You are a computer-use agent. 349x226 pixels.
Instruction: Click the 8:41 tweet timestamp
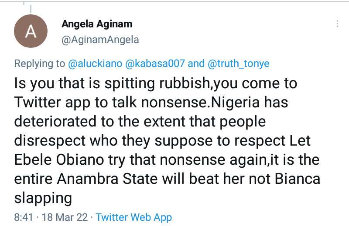(x=24, y=217)
